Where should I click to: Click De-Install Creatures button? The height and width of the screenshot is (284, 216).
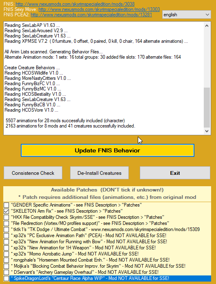point(99,173)
